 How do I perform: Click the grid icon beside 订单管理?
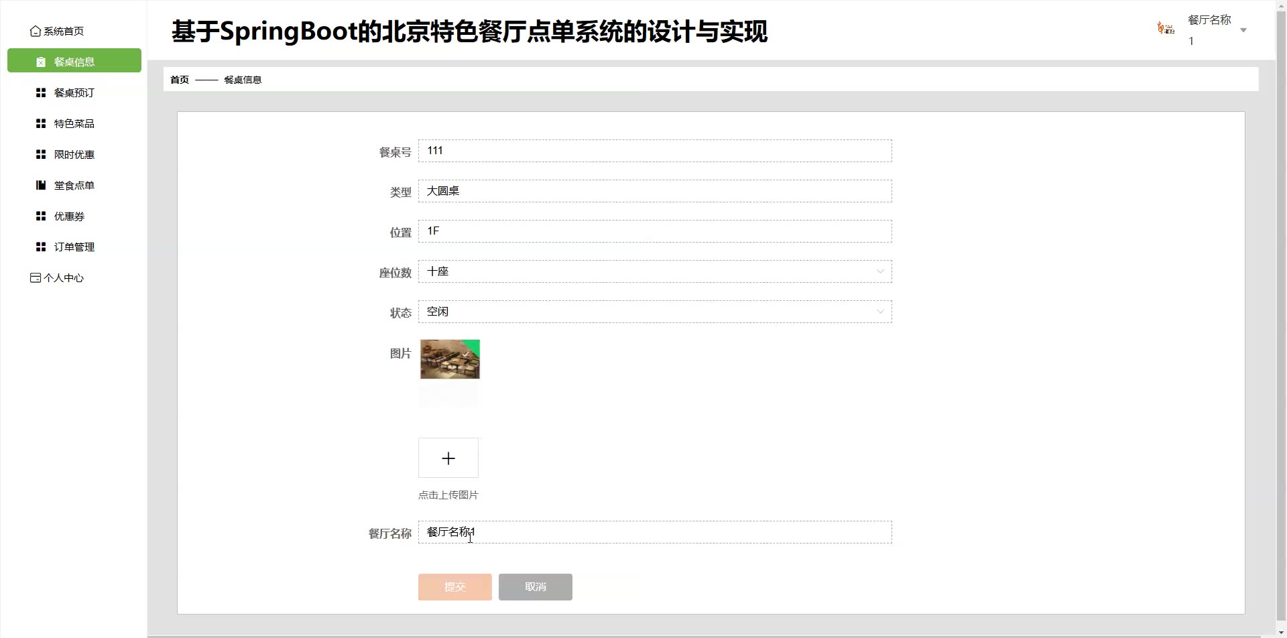click(x=41, y=247)
